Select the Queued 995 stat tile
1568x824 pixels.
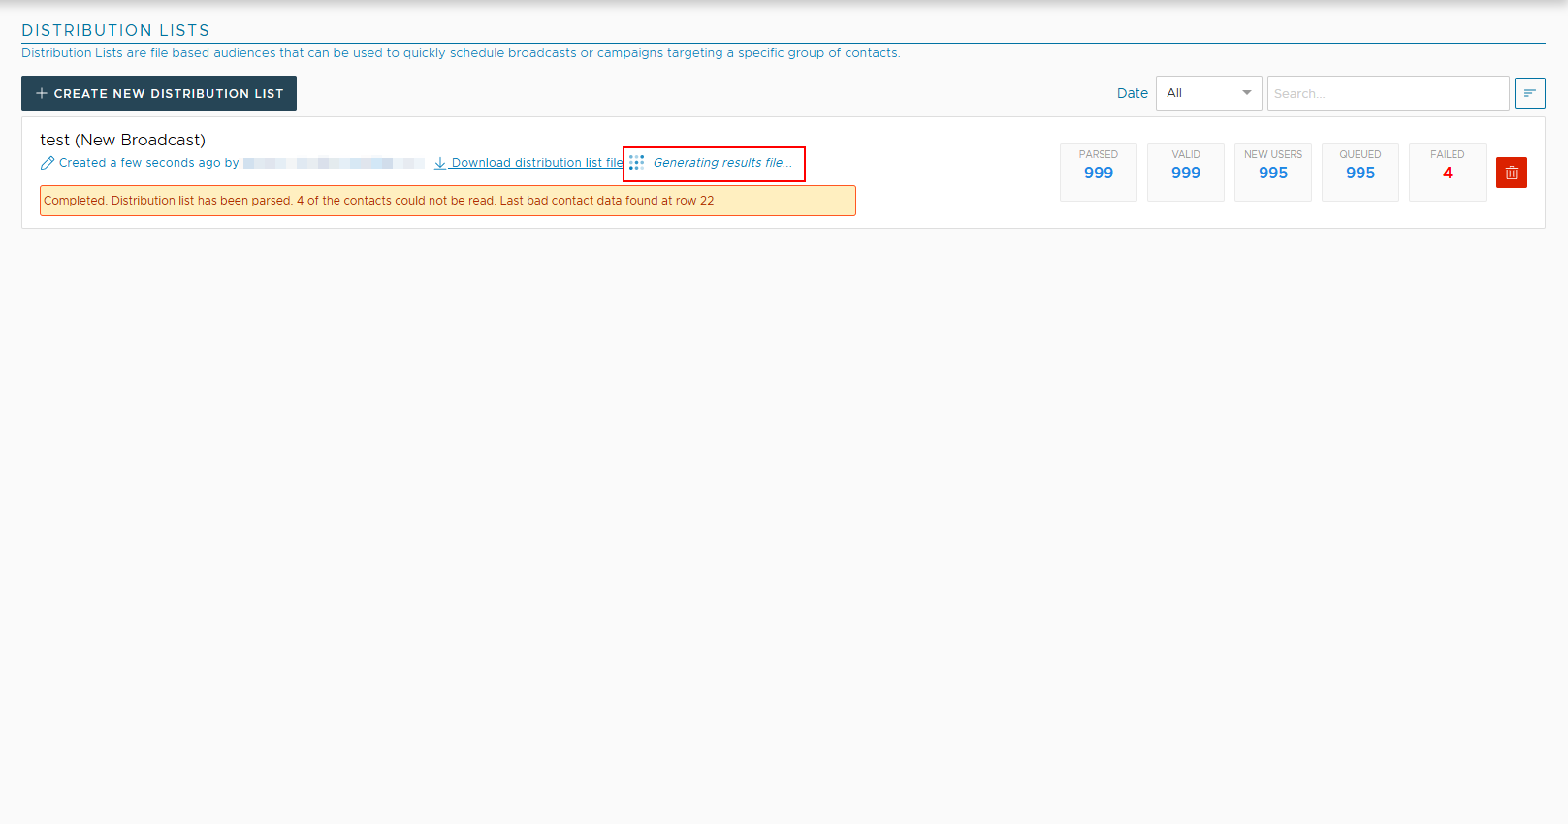tap(1360, 173)
